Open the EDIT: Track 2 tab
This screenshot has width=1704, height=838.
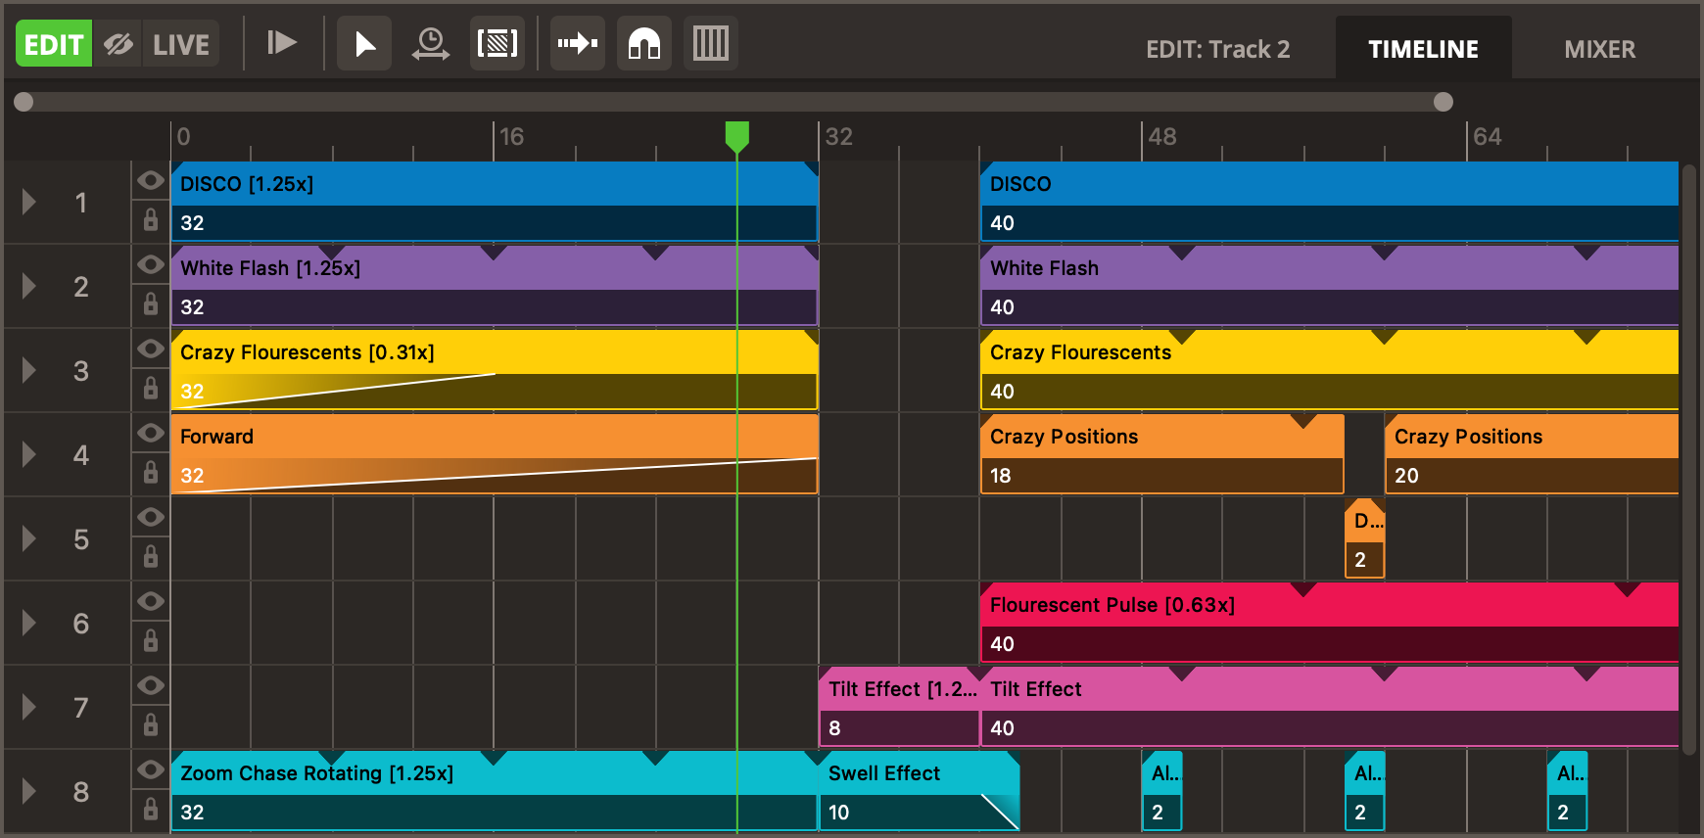click(1217, 49)
